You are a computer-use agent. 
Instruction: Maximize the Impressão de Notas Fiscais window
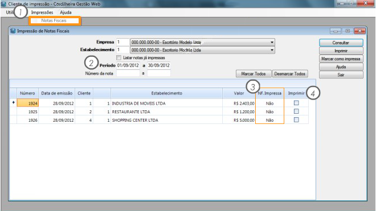click(348, 31)
